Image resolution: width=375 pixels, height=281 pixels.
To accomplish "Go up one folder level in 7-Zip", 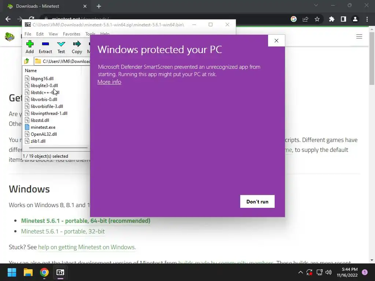I will click(27, 61).
